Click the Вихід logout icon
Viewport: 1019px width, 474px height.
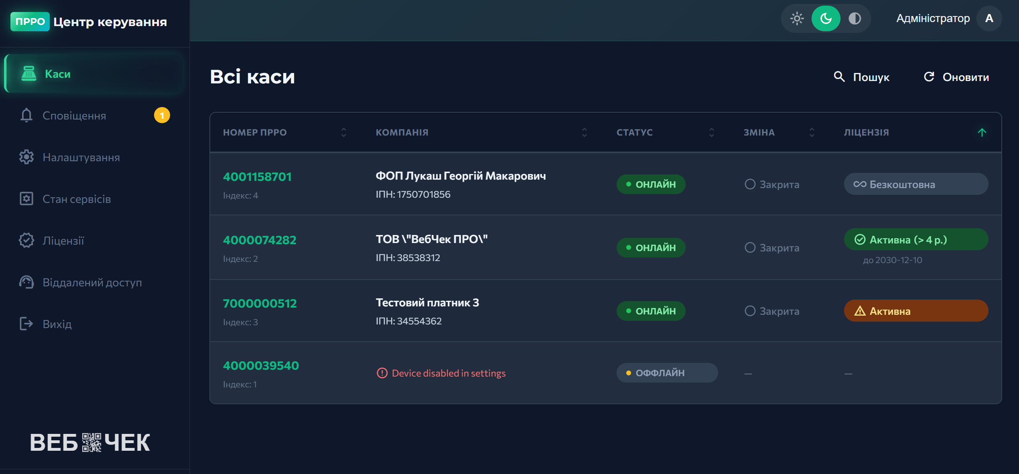(26, 324)
